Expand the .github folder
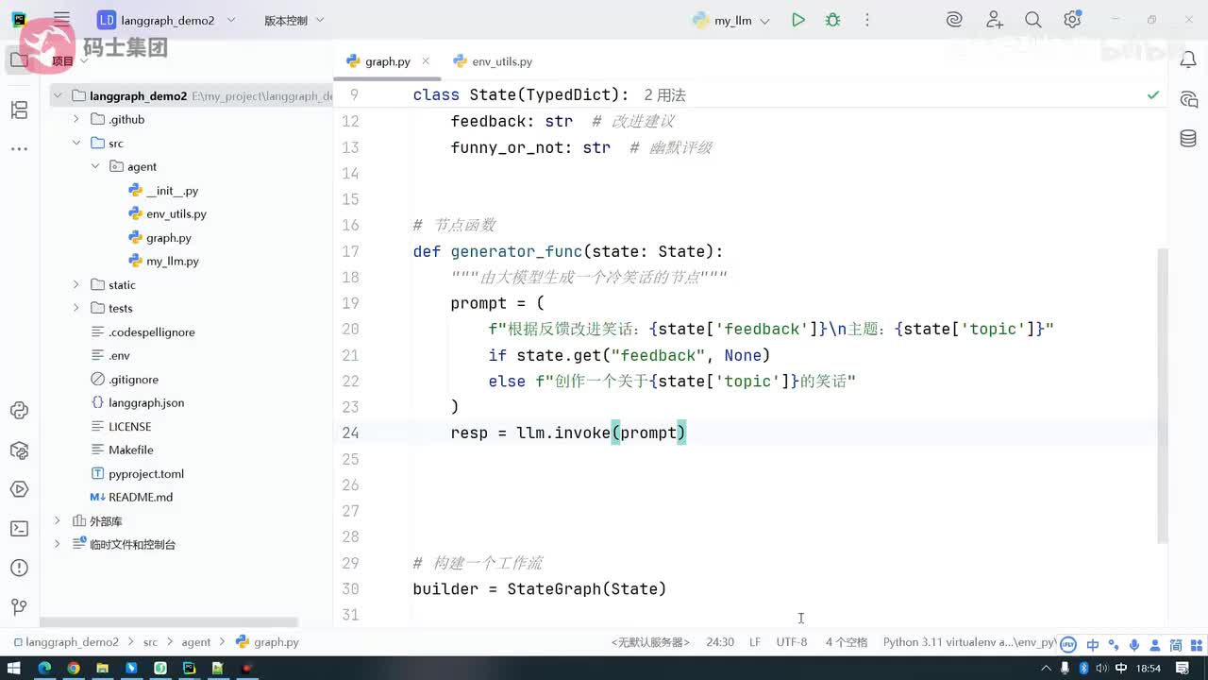Image resolution: width=1208 pixels, height=680 pixels. pyautogui.click(x=76, y=120)
